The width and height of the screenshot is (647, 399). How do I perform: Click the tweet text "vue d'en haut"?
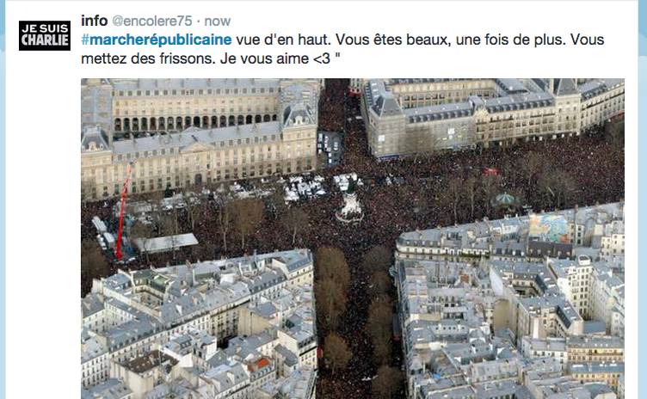click(283, 40)
